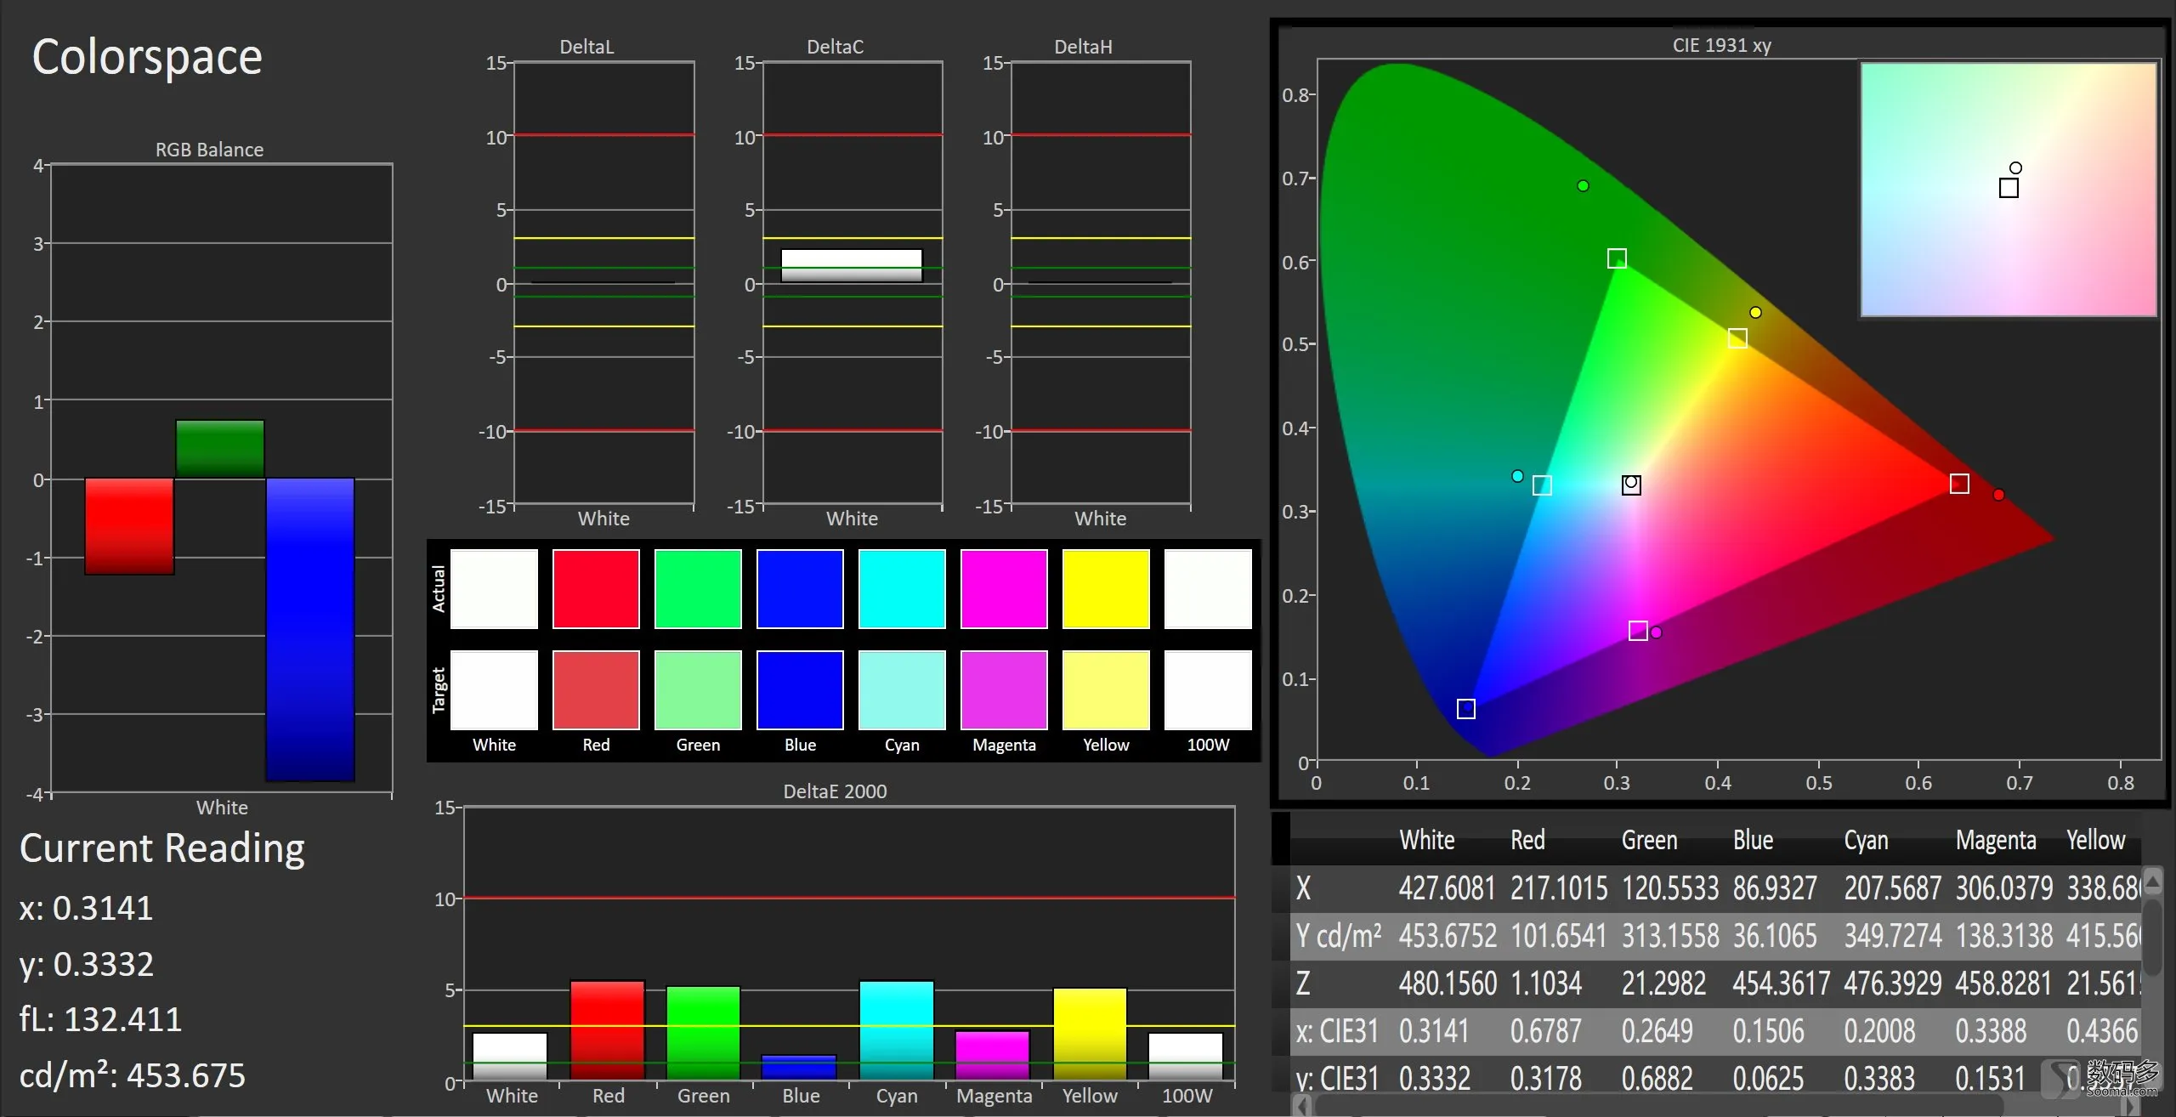Select table cell value 458.8281
The height and width of the screenshot is (1117, 2176).
click(2004, 984)
